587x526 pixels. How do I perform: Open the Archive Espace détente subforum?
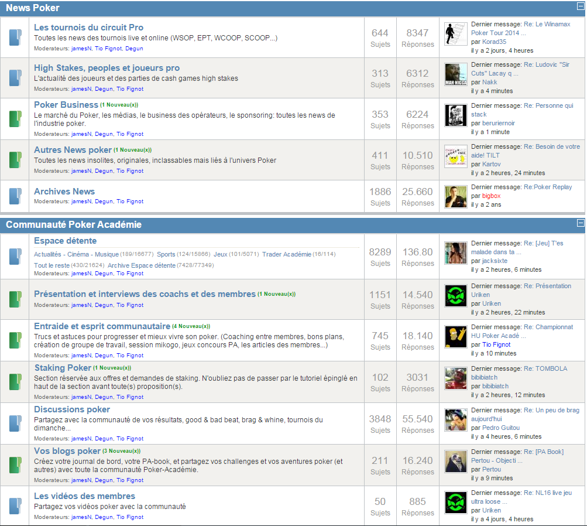142,265
